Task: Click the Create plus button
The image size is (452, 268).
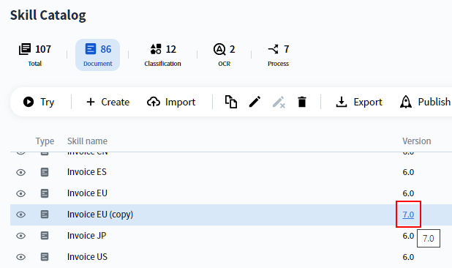Action: (108, 102)
